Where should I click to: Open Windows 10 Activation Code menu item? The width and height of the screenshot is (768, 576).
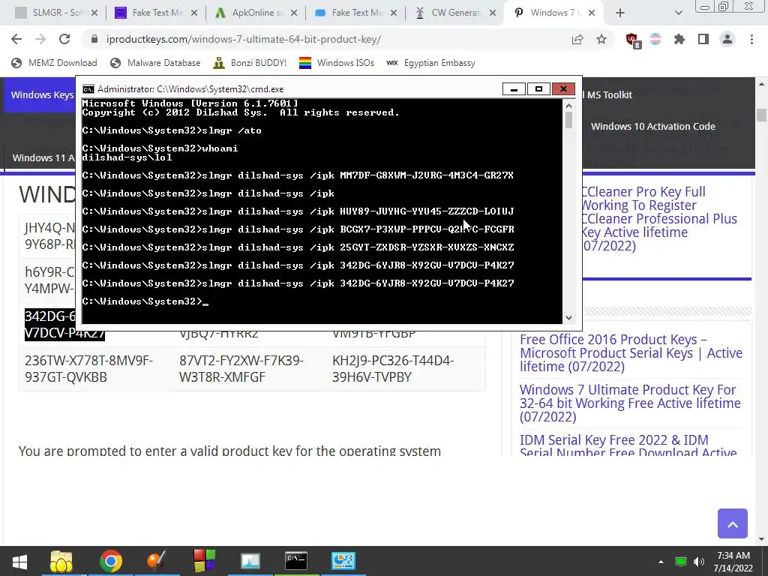tap(653, 126)
